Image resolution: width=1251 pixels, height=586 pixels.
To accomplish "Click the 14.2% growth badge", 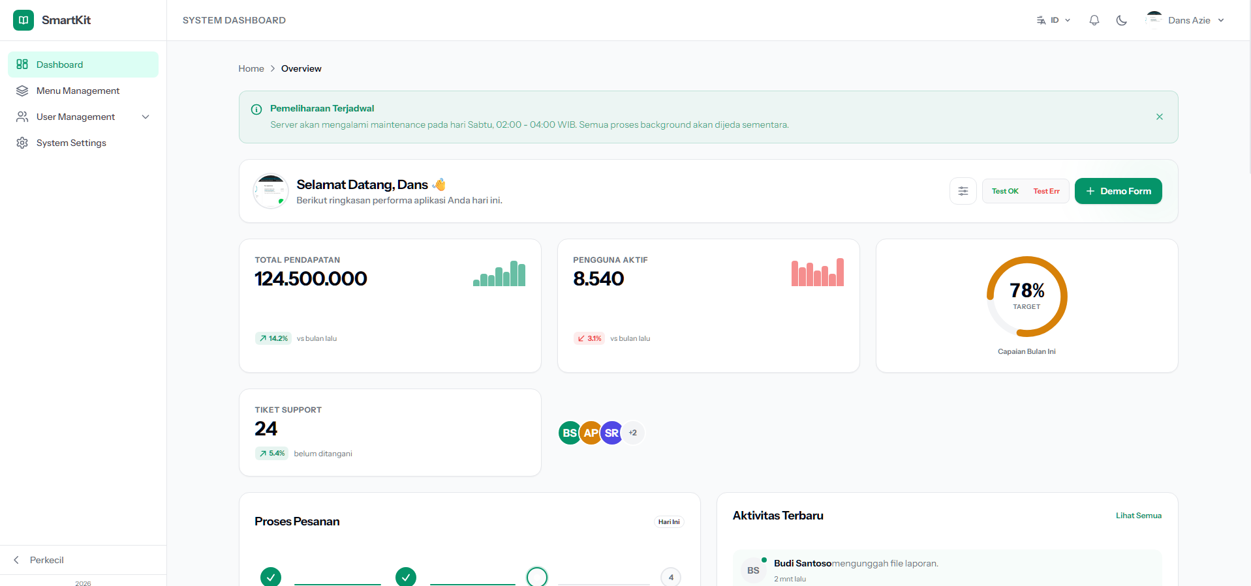I will tap(273, 338).
